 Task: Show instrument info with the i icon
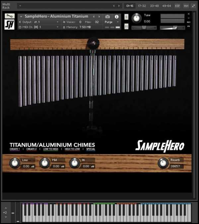tap(116, 17)
